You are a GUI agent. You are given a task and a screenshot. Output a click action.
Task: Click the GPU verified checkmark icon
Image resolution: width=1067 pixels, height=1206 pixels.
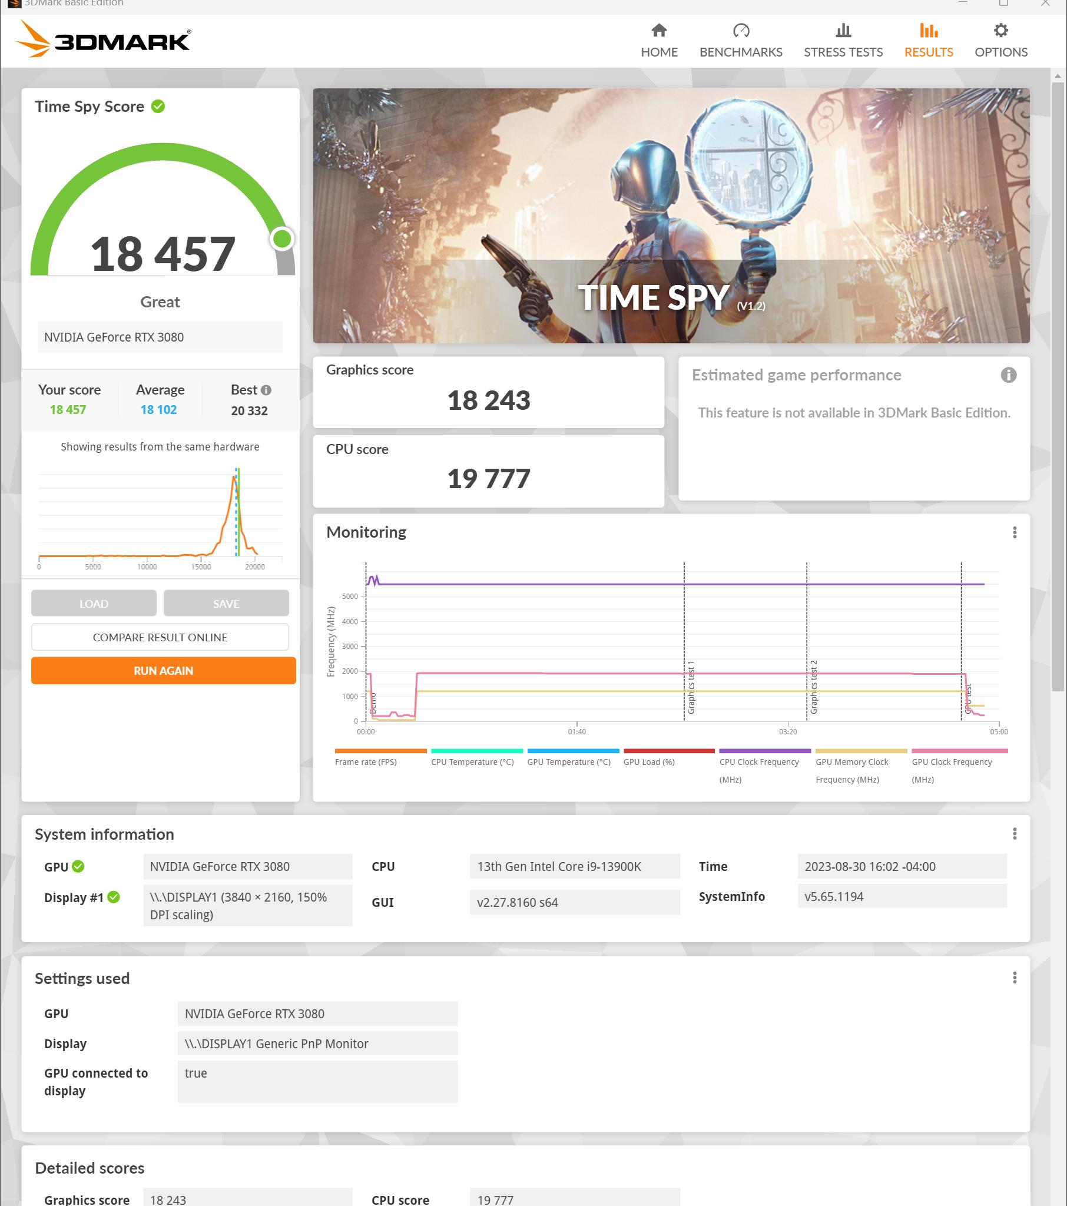coord(78,866)
